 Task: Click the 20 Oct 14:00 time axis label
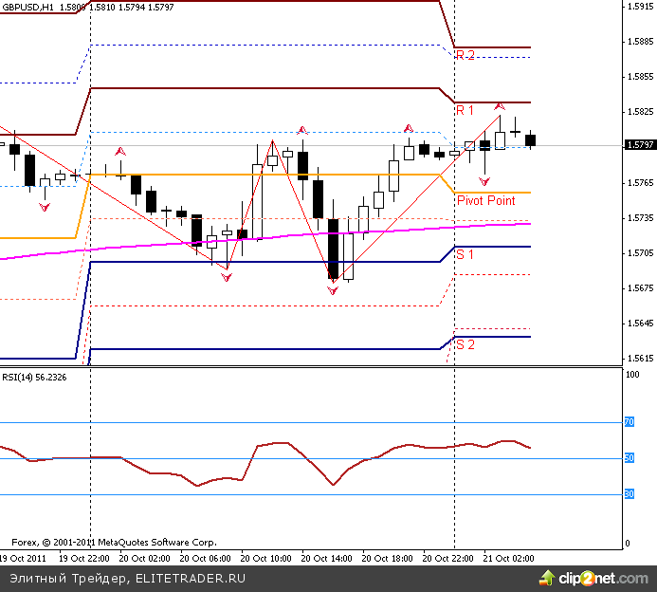pyautogui.click(x=325, y=559)
